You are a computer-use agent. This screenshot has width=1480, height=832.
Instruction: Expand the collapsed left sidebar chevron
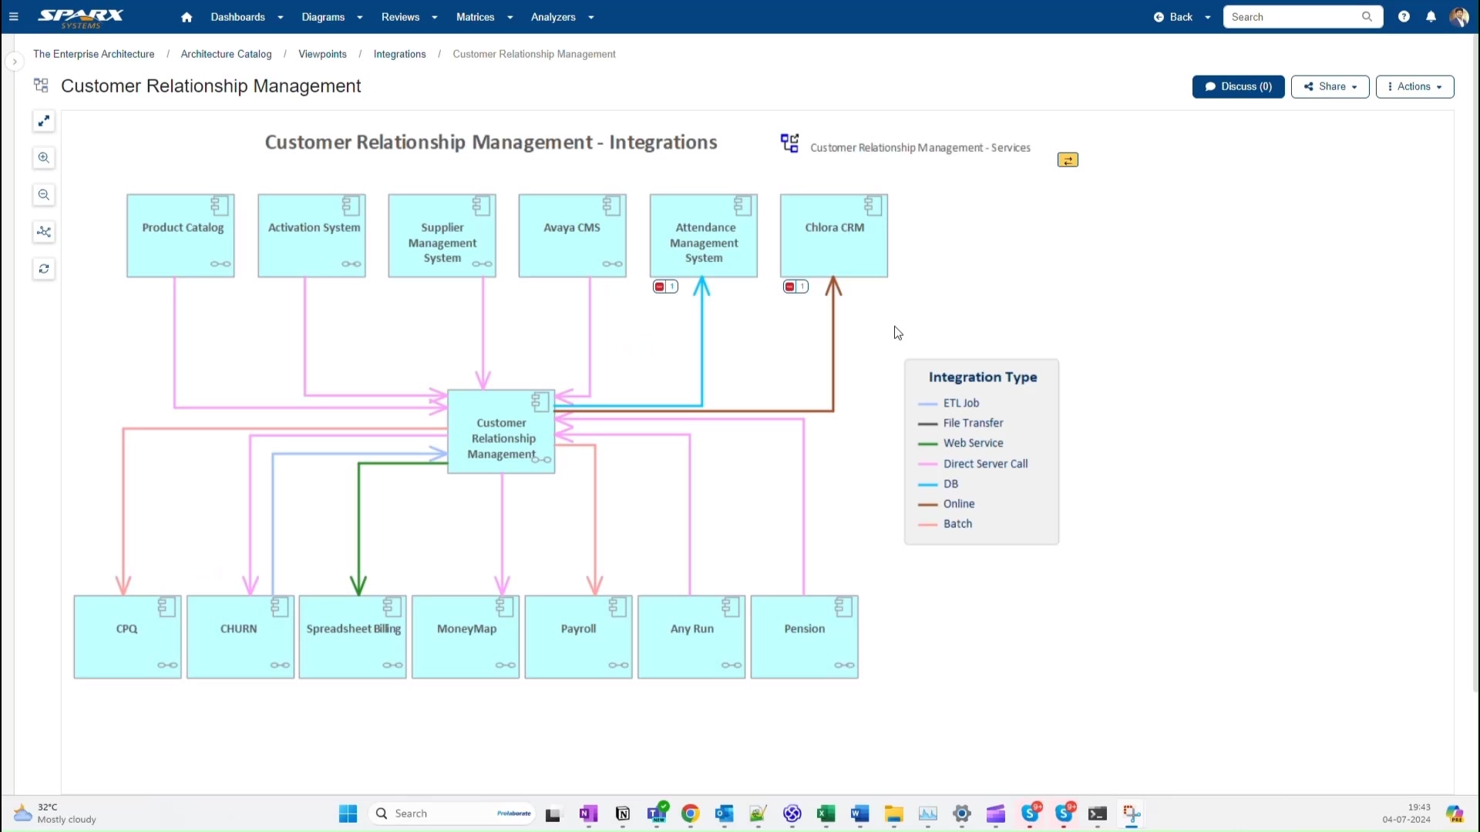14,62
